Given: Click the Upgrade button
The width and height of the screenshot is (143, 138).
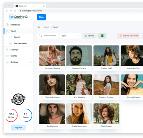Looking at the screenshot, I should pos(18,128).
